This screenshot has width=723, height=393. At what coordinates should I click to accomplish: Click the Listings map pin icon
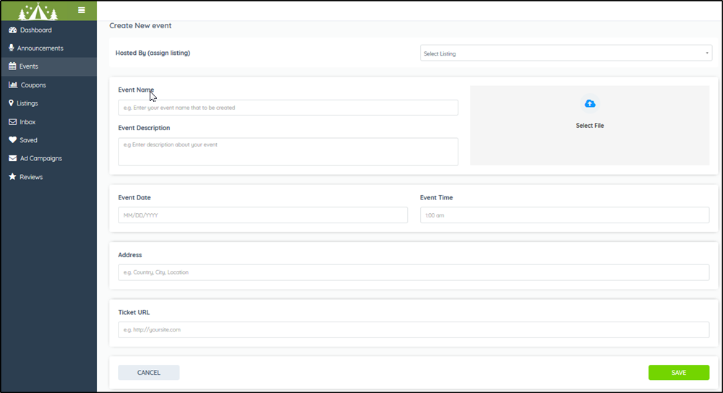click(x=11, y=103)
